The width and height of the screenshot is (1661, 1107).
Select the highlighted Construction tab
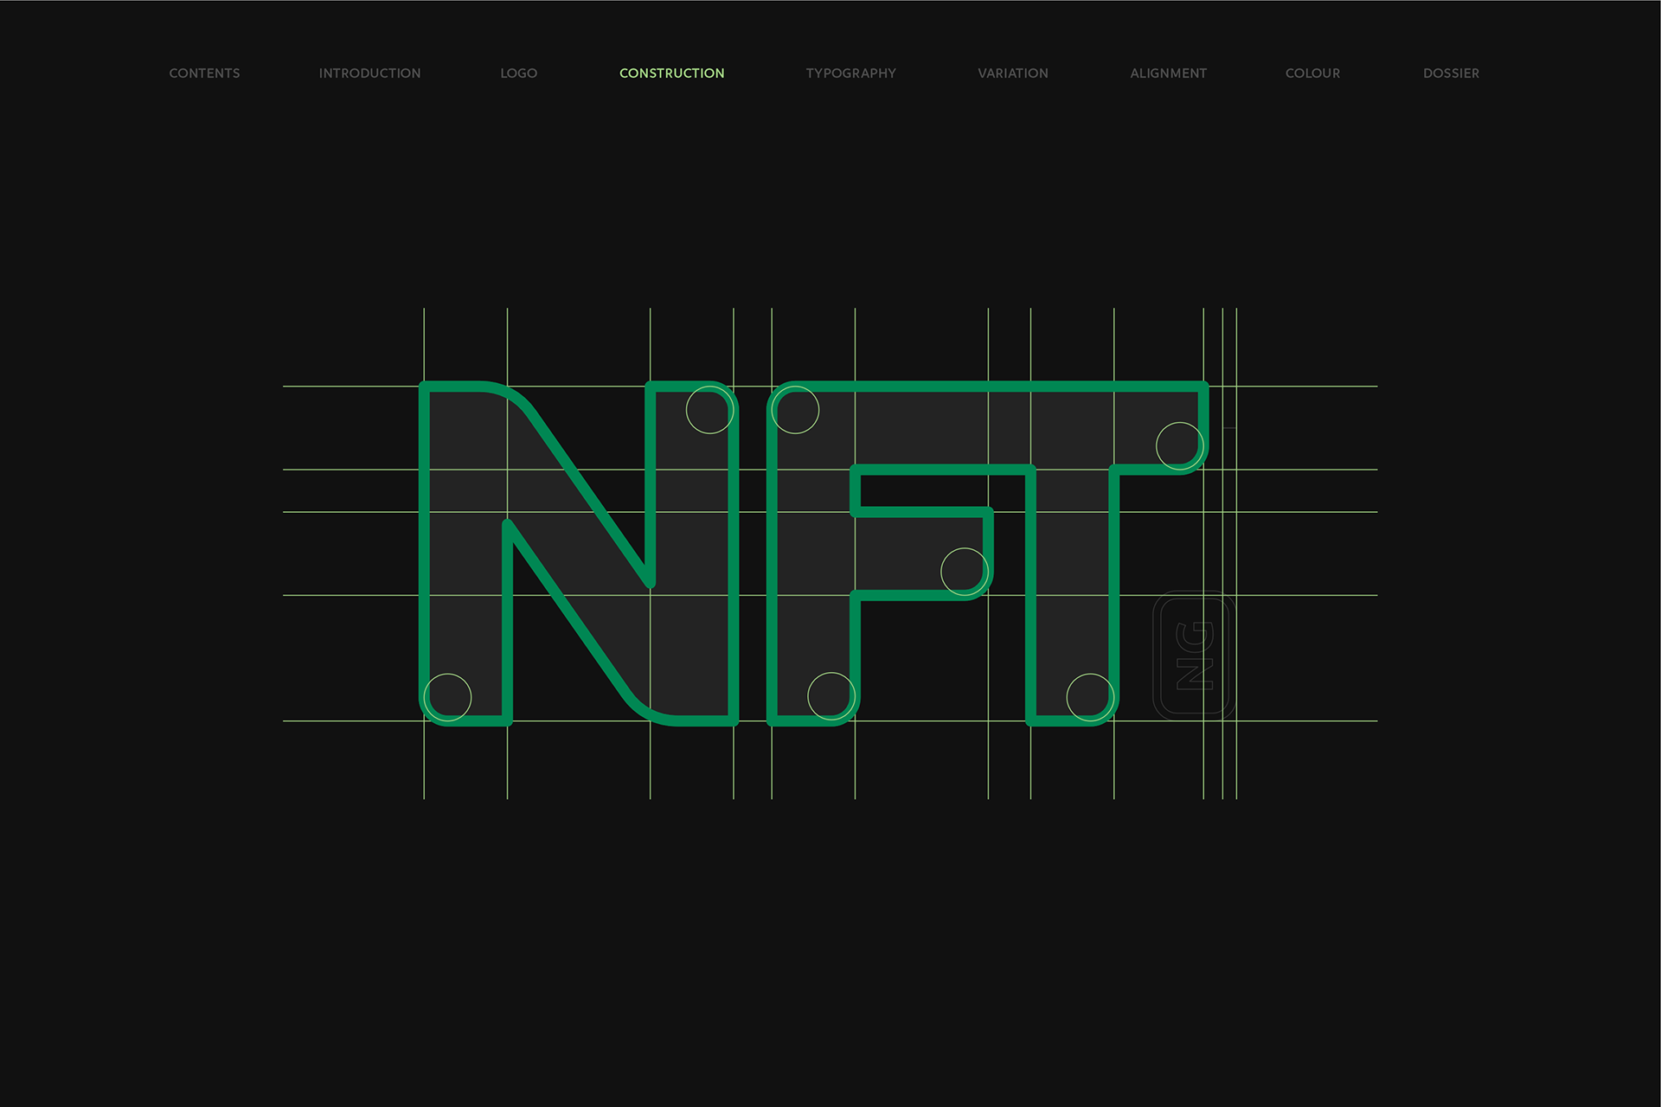(671, 74)
